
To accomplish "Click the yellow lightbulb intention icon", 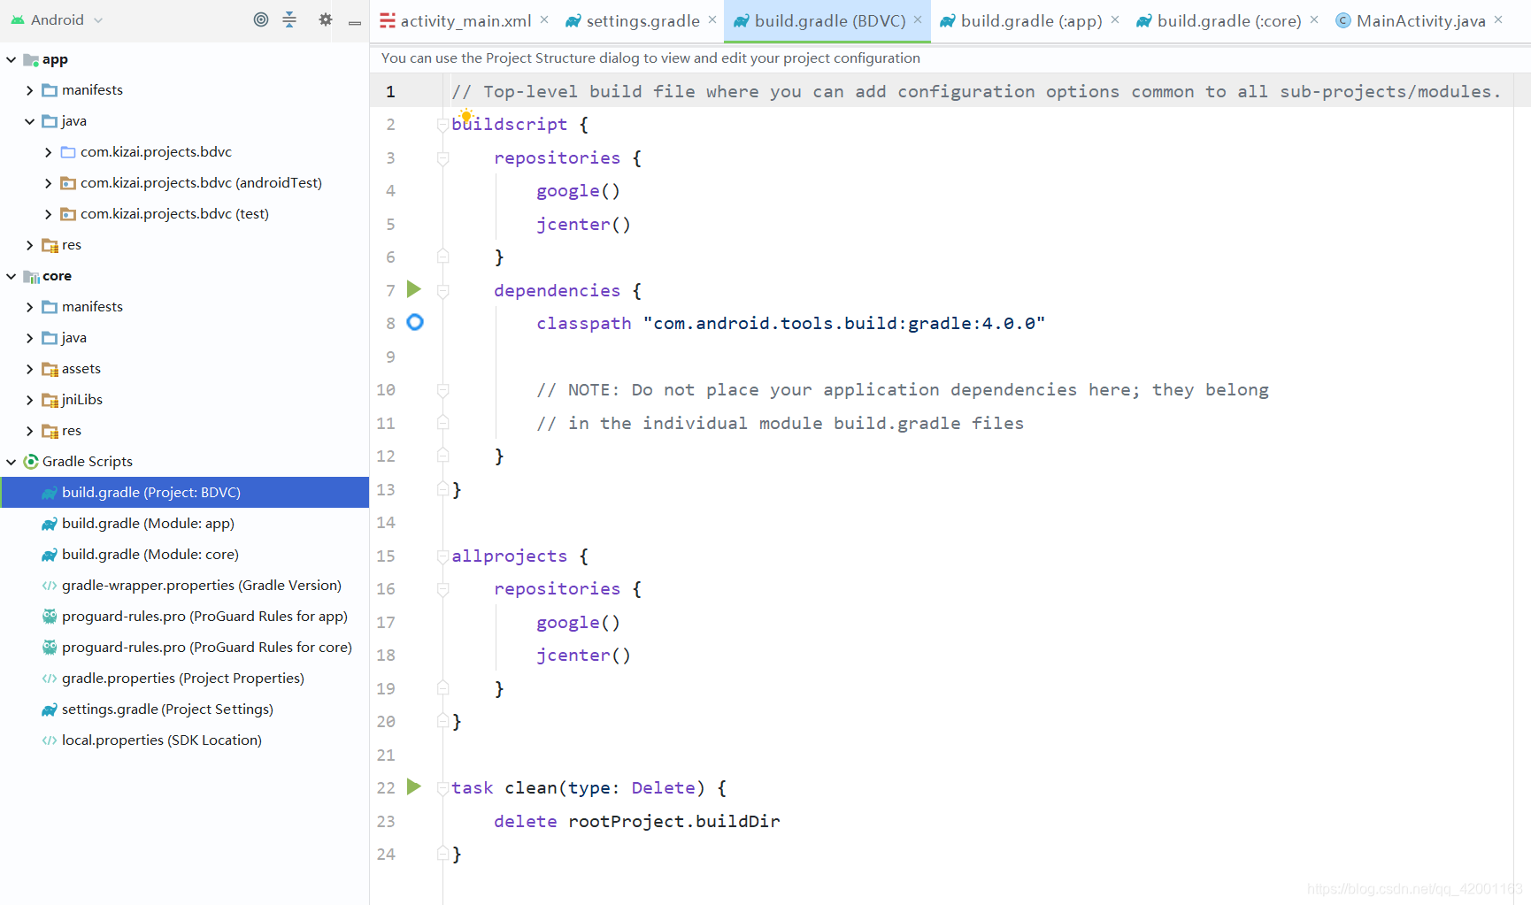I will point(466,116).
